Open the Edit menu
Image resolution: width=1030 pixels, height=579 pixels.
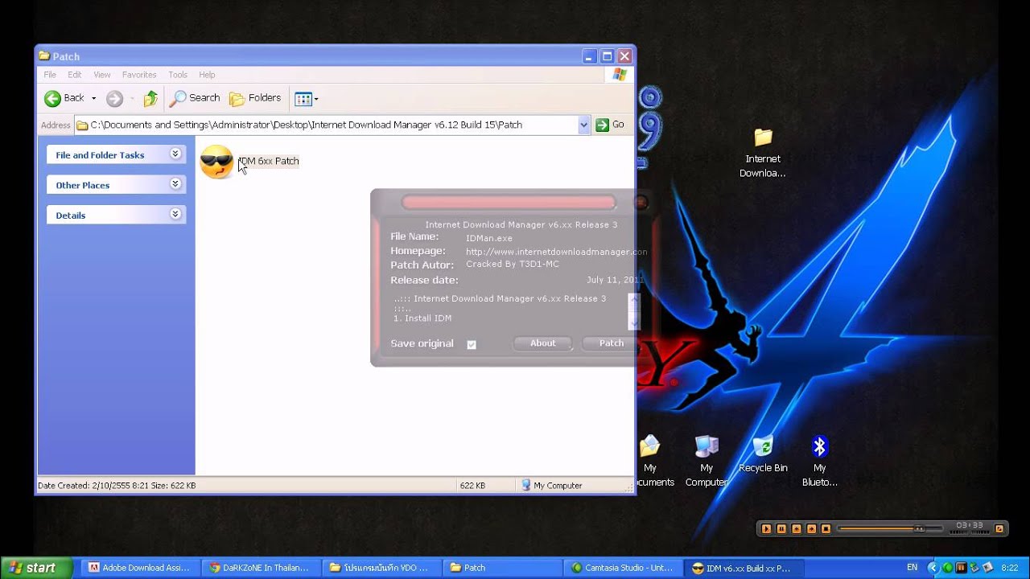(x=75, y=75)
